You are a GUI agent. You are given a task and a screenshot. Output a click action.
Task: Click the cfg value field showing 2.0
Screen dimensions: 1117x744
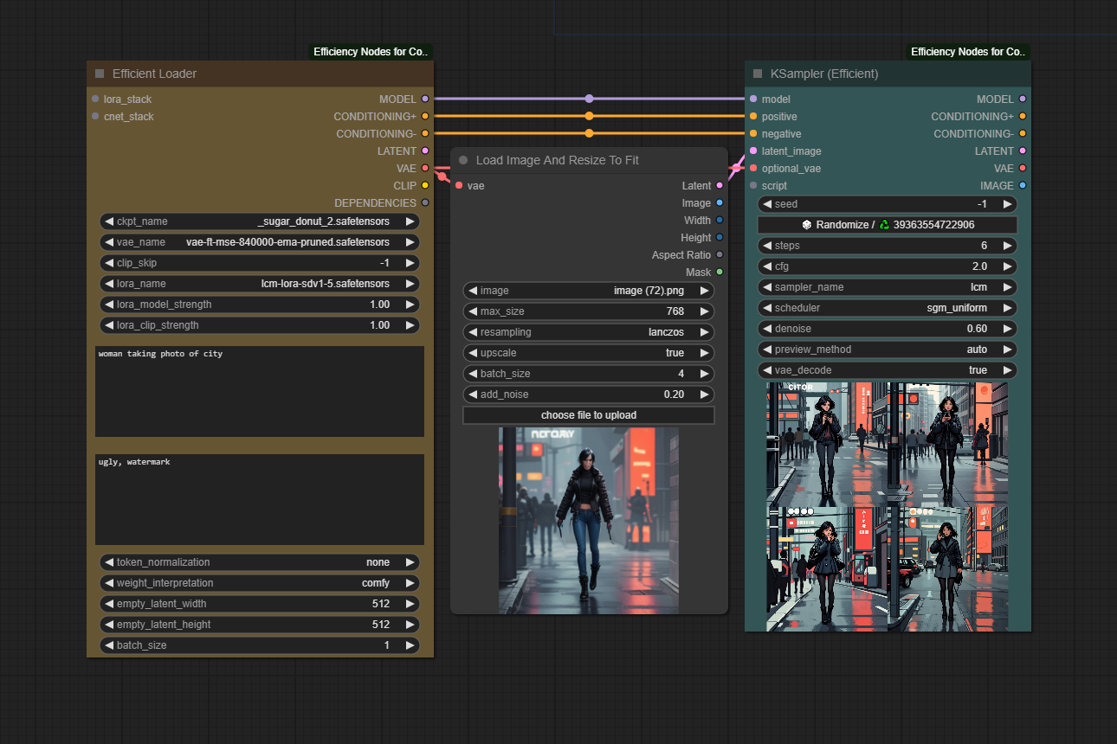pos(888,266)
